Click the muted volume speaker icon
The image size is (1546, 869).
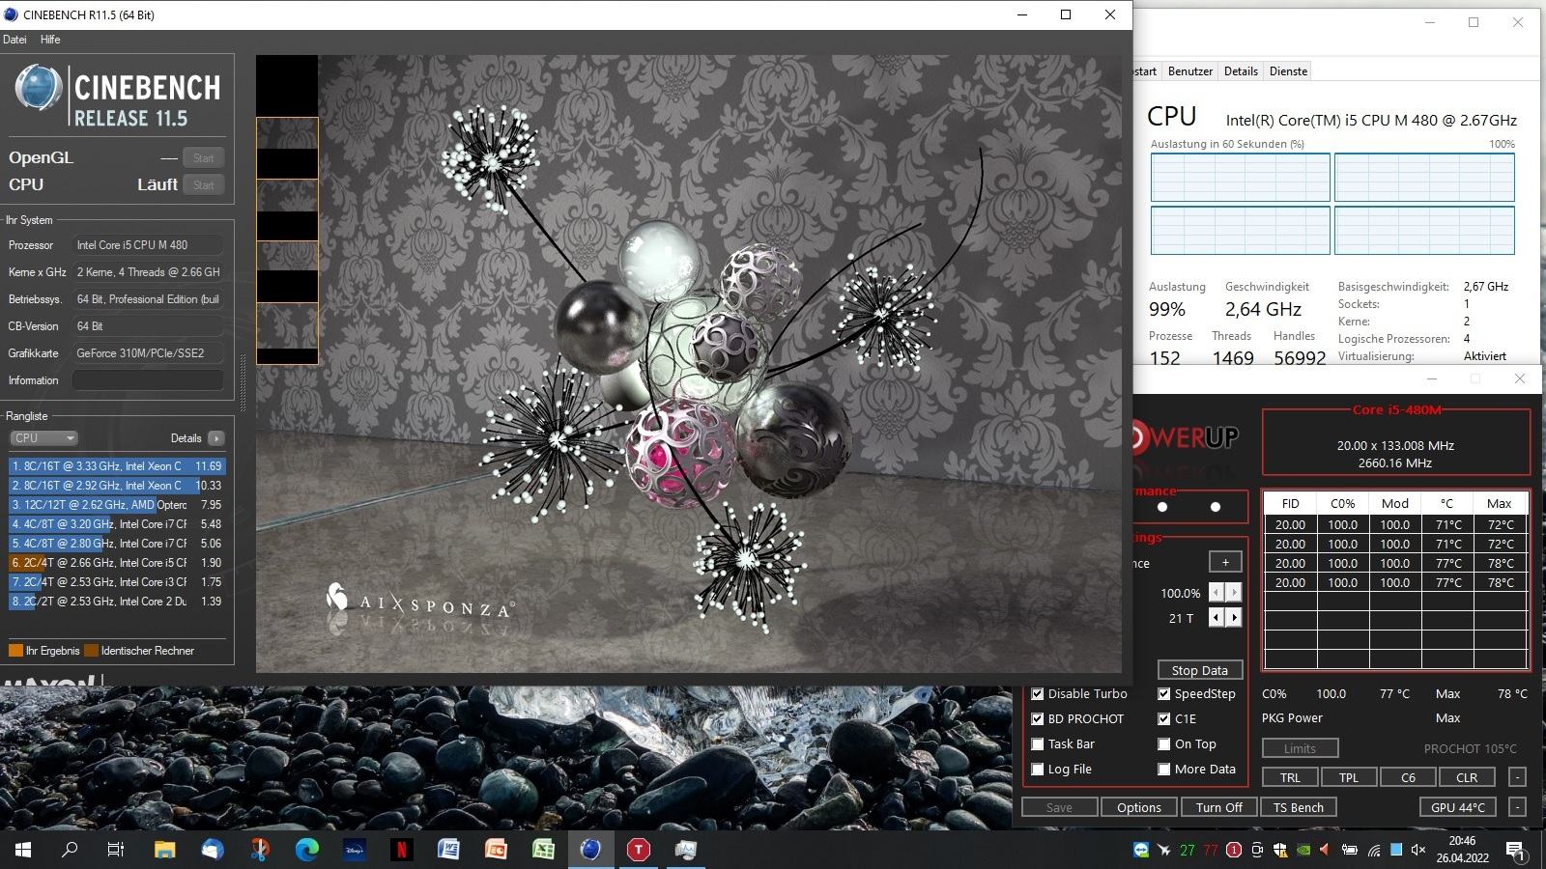tap(1418, 850)
